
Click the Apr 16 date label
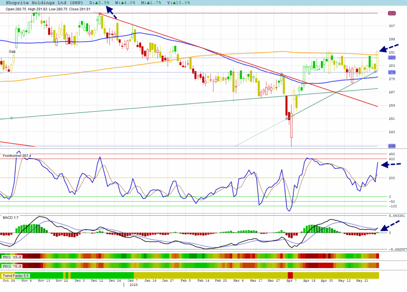click(309, 280)
